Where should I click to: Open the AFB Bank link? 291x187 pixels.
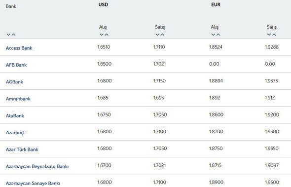pos(16,65)
